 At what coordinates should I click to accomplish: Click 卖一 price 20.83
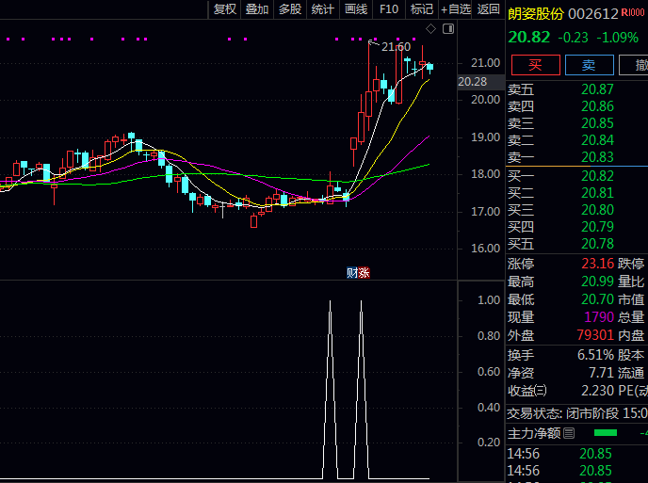597,157
